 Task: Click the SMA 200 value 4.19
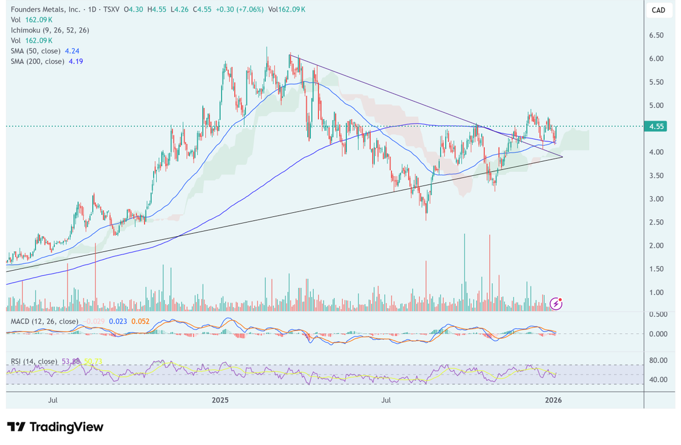point(76,61)
